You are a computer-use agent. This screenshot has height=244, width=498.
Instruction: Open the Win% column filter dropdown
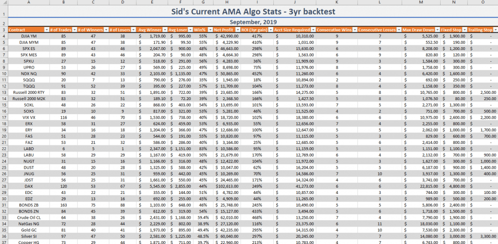[210, 30]
